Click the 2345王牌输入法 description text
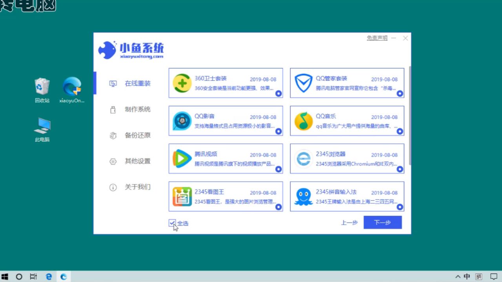The image size is (502, 282). coord(356,202)
